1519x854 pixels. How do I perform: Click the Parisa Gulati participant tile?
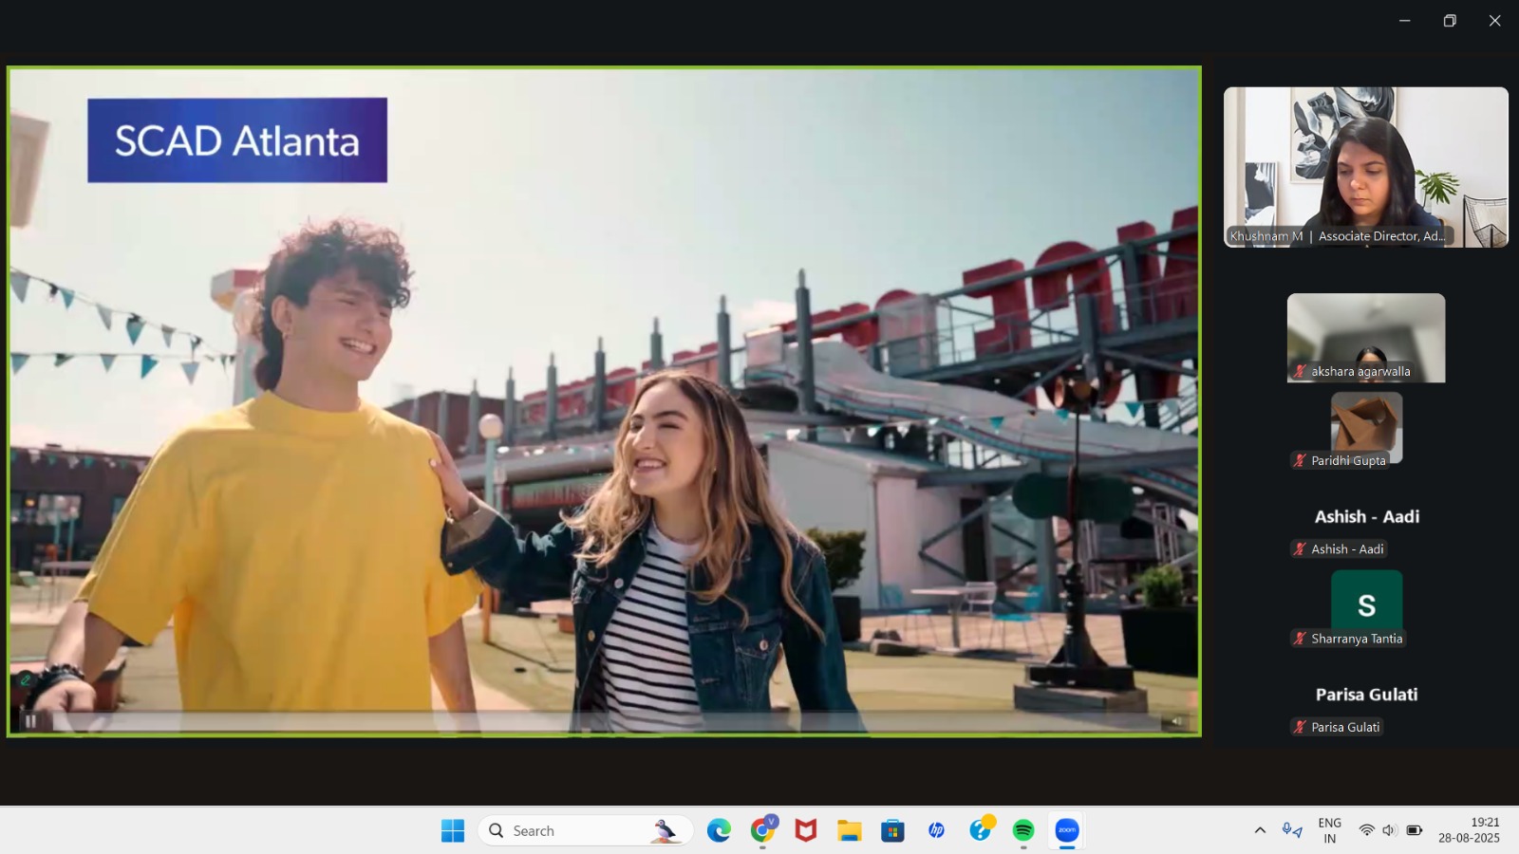1366,695
